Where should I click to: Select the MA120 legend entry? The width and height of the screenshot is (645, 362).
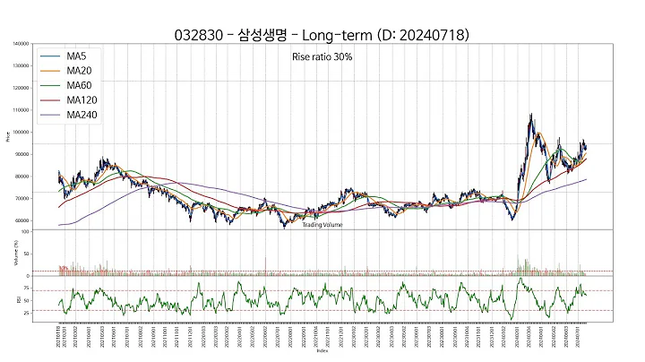tap(69, 100)
